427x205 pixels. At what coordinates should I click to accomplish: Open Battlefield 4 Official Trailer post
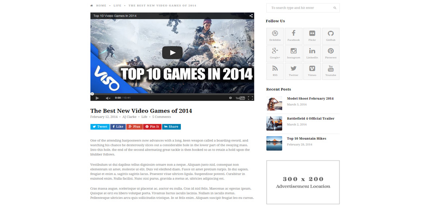coord(311,118)
